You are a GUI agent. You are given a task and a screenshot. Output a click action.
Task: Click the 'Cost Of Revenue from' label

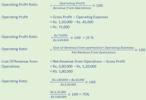click(19, 61)
